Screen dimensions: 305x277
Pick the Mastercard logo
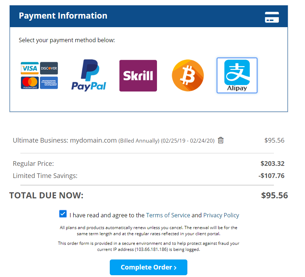click(x=30, y=83)
